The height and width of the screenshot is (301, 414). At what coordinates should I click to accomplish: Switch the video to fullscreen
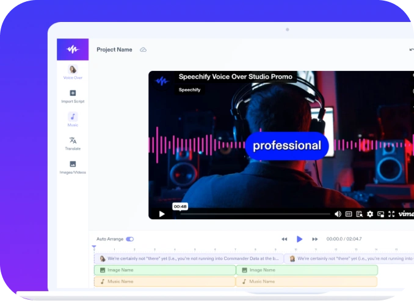[x=391, y=214]
